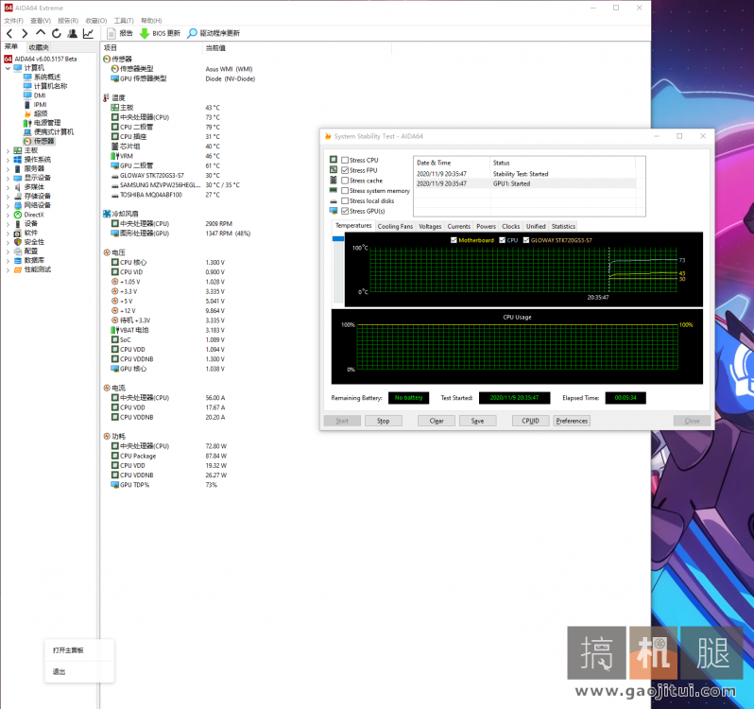Switch to the Voltages tab
The width and height of the screenshot is (754, 709).
click(x=430, y=227)
